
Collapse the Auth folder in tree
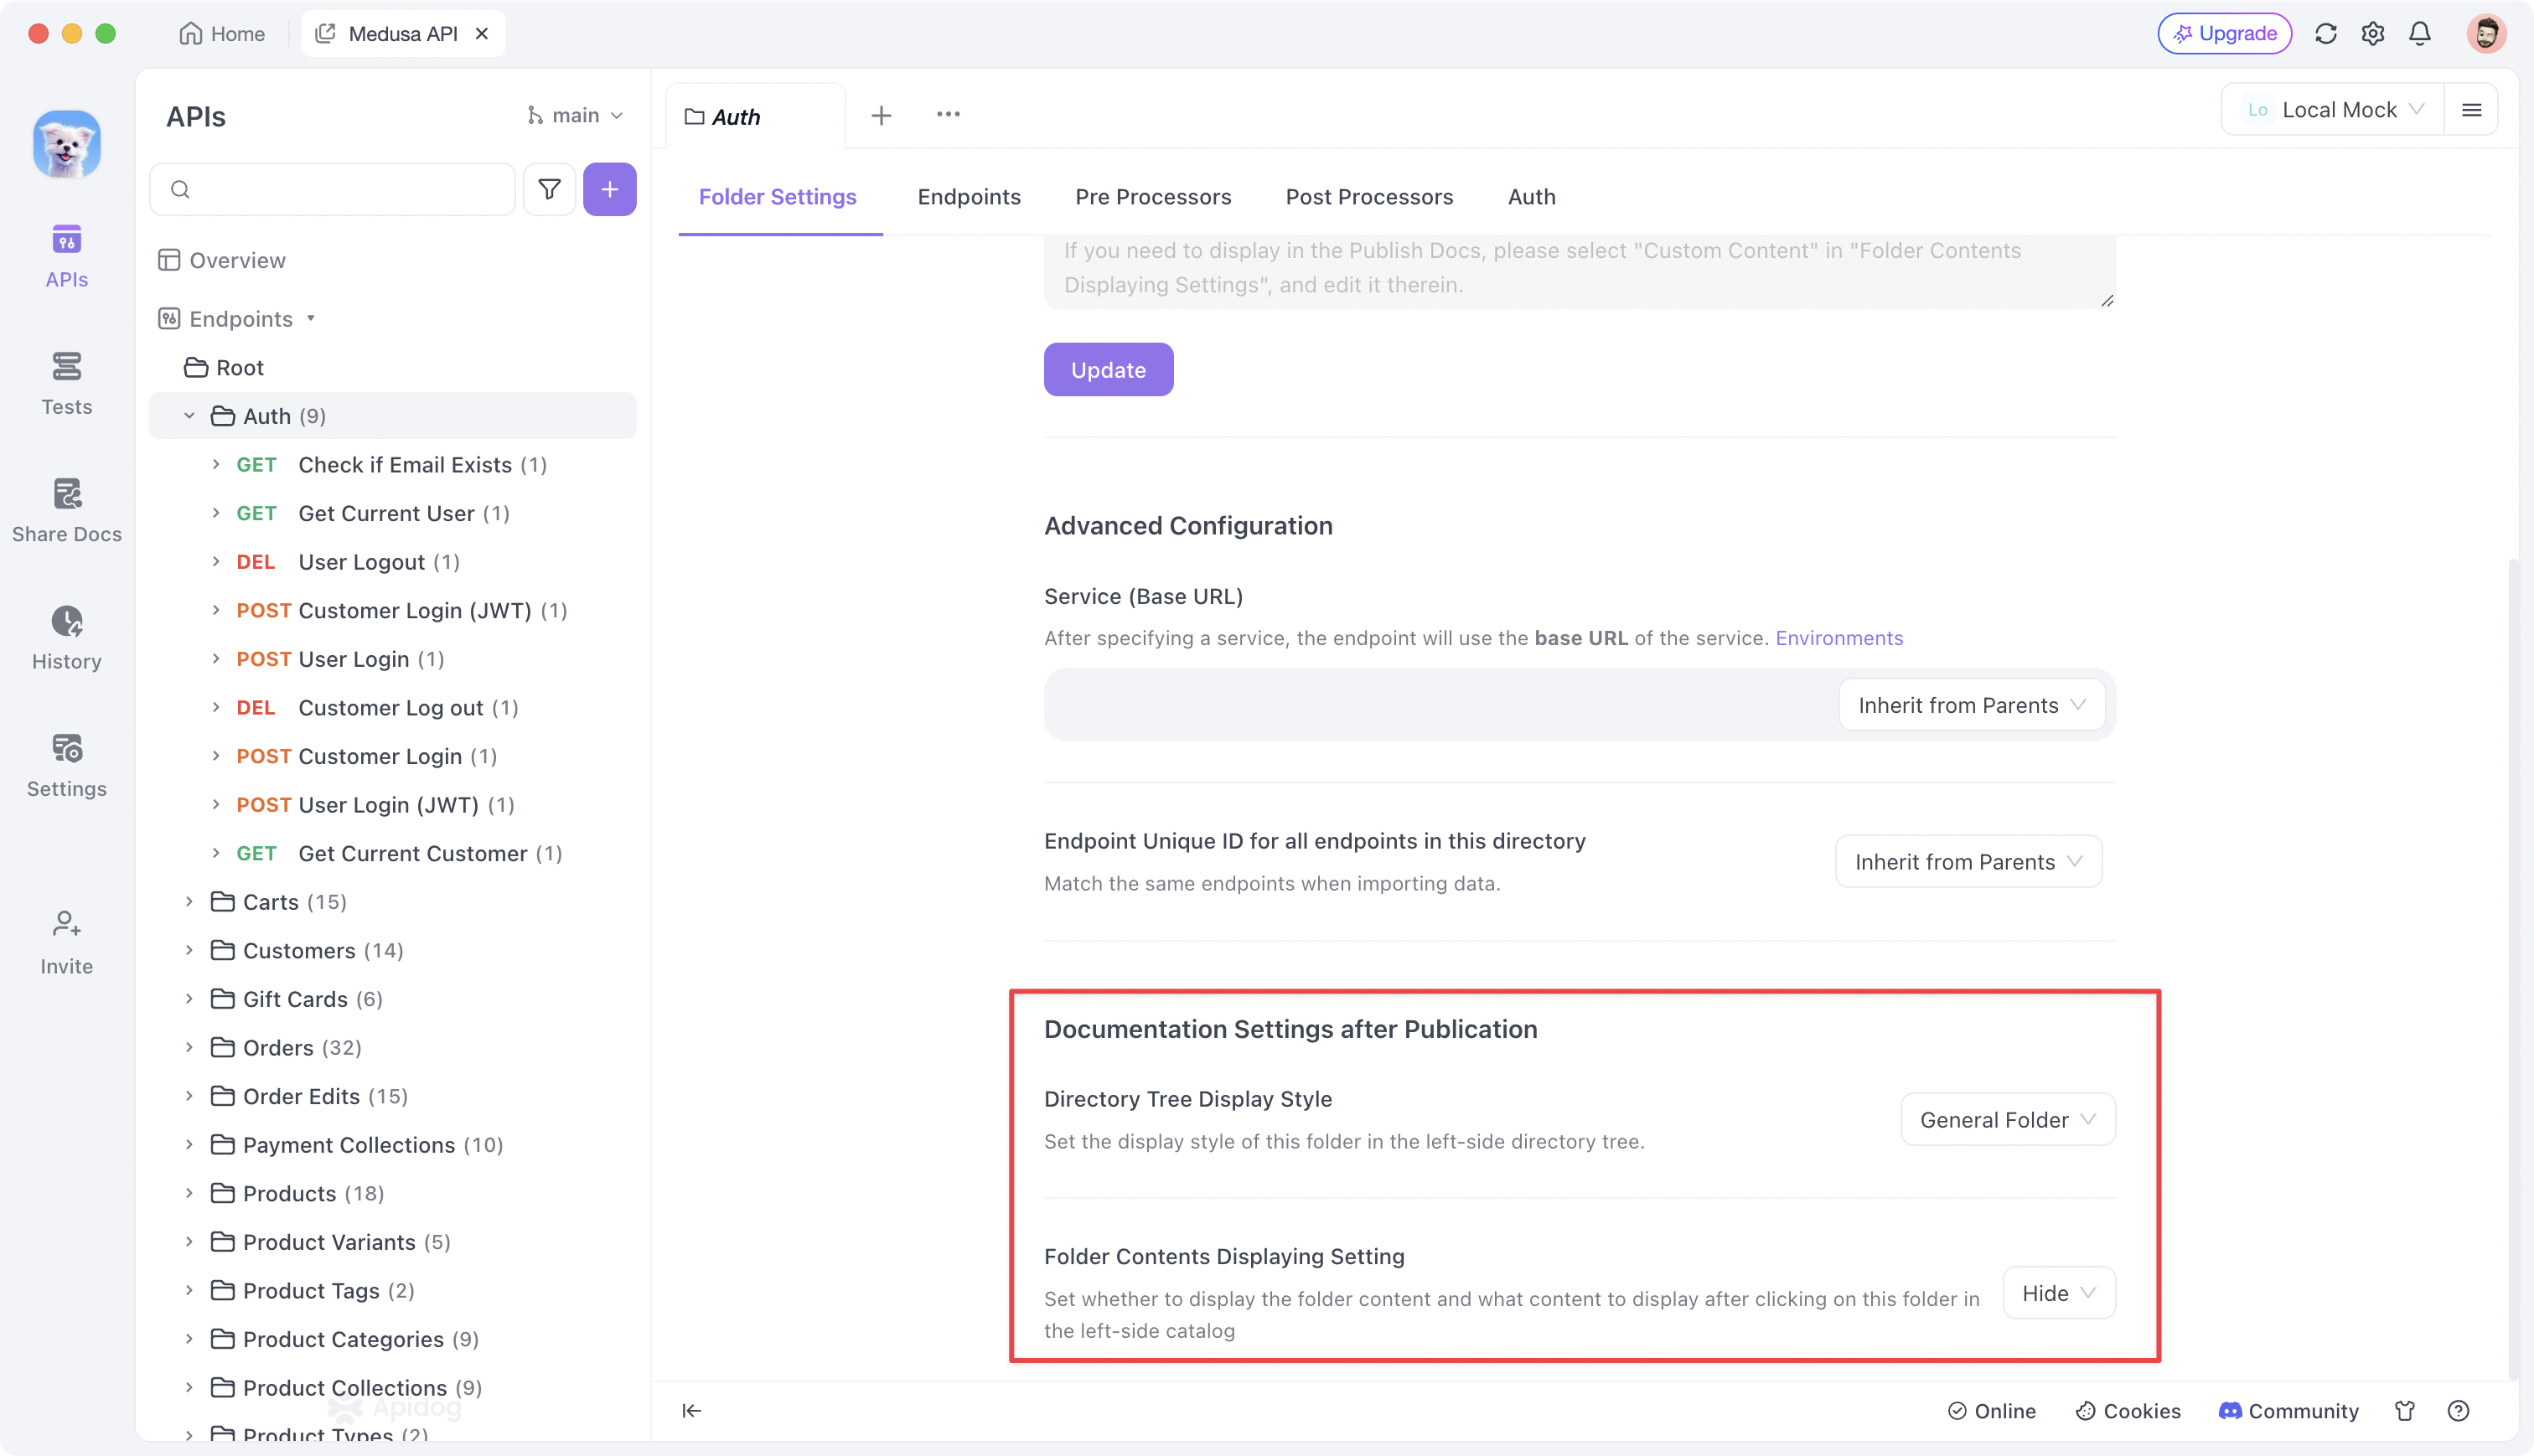189,416
